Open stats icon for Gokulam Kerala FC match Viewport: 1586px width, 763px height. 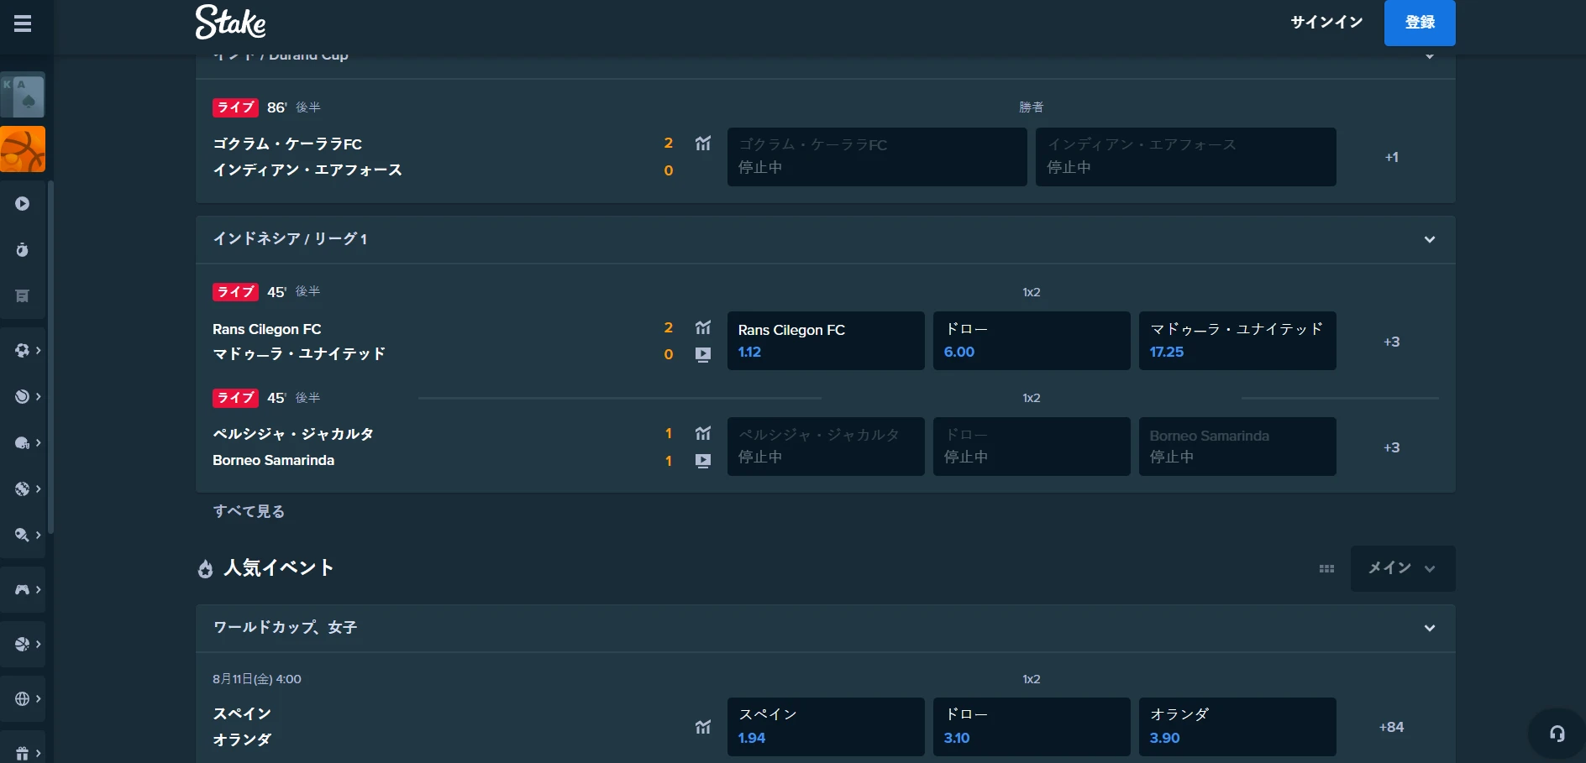tap(703, 144)
